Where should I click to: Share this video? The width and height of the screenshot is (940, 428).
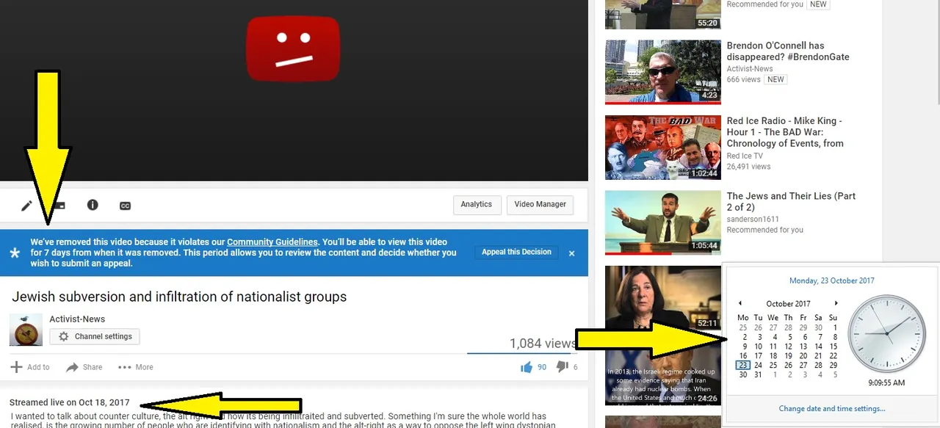[84, 367]
